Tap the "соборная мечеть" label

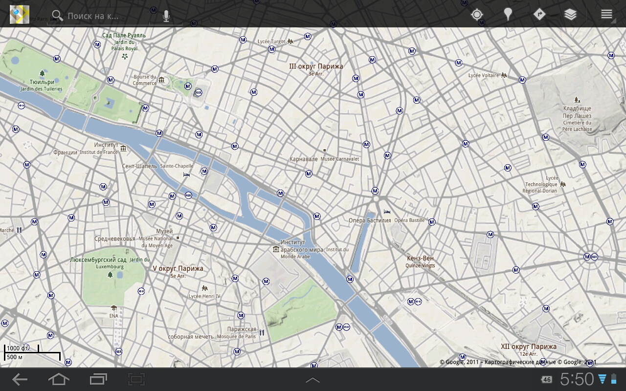[x=191, y=337]
